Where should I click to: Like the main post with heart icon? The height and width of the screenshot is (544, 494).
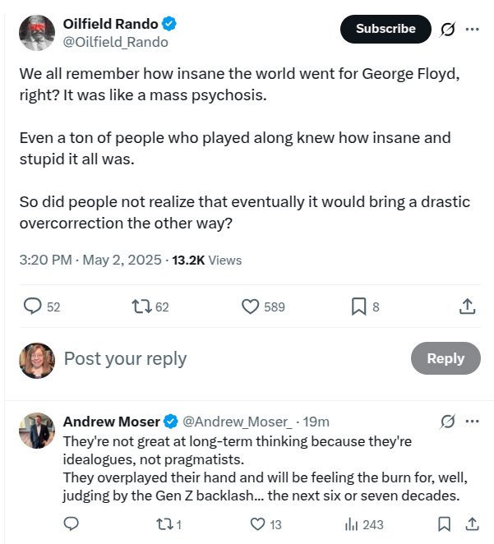point(251,307)
